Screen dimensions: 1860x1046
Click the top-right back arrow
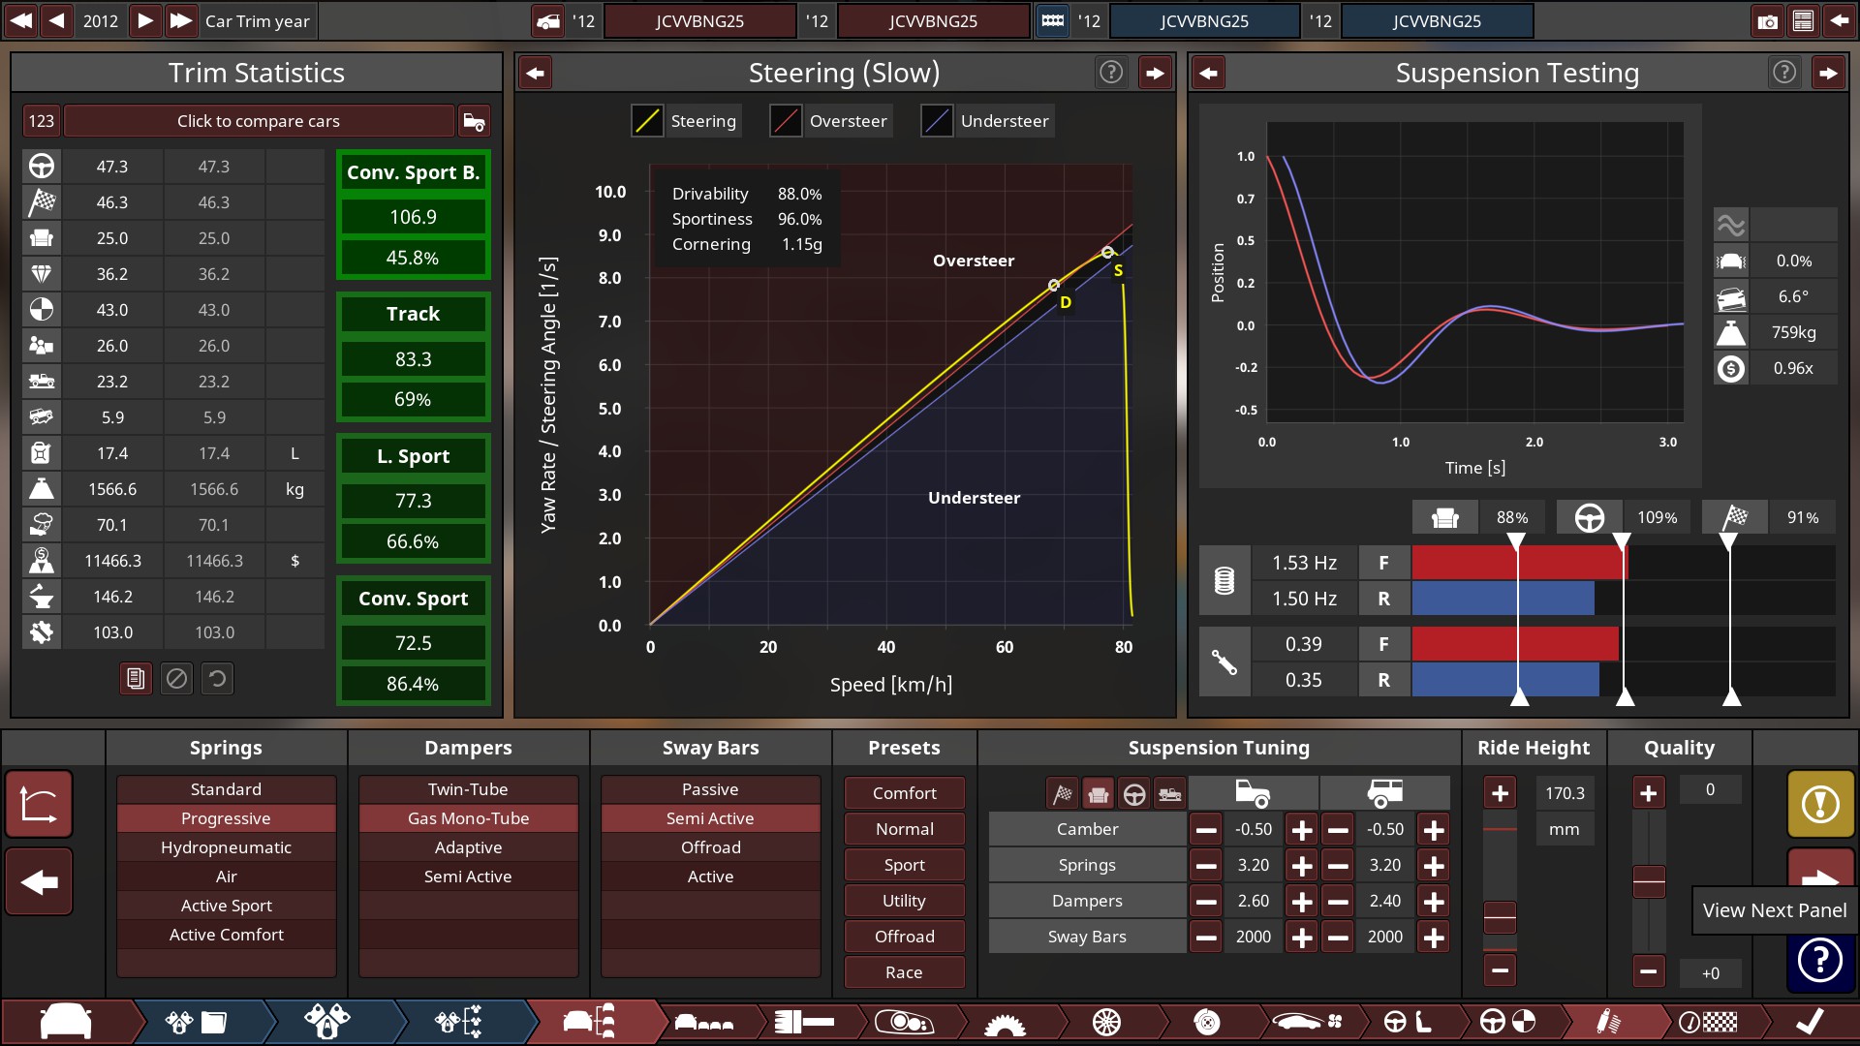click(1839, 20)
